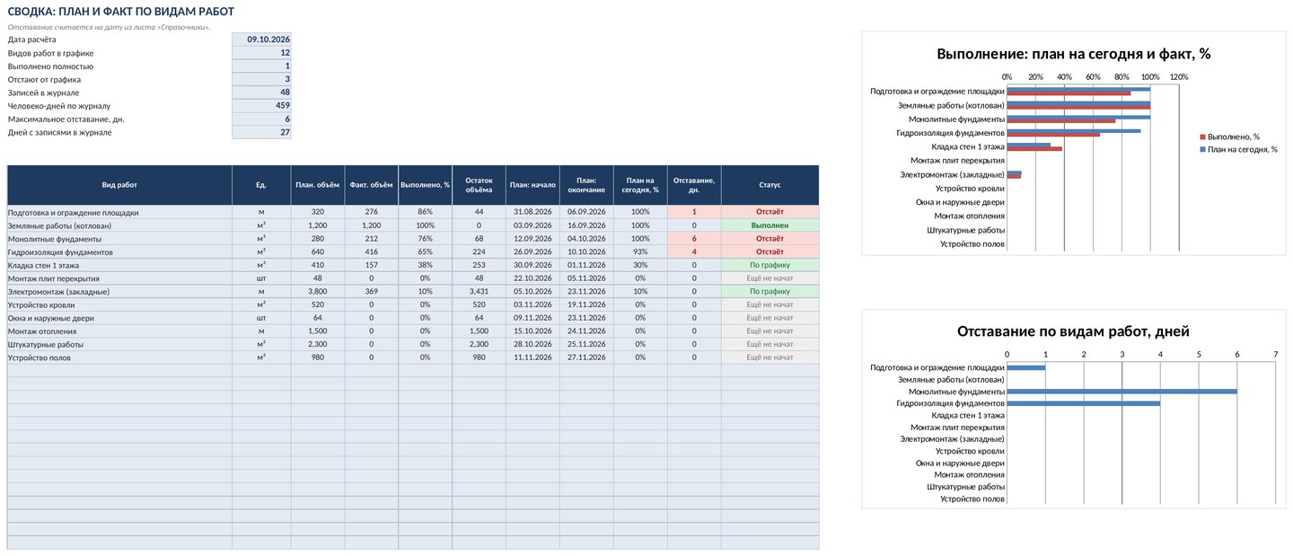The image size is (1293, 556).
Task: Select the "План: начало" column header
Action: coord(532,185)
